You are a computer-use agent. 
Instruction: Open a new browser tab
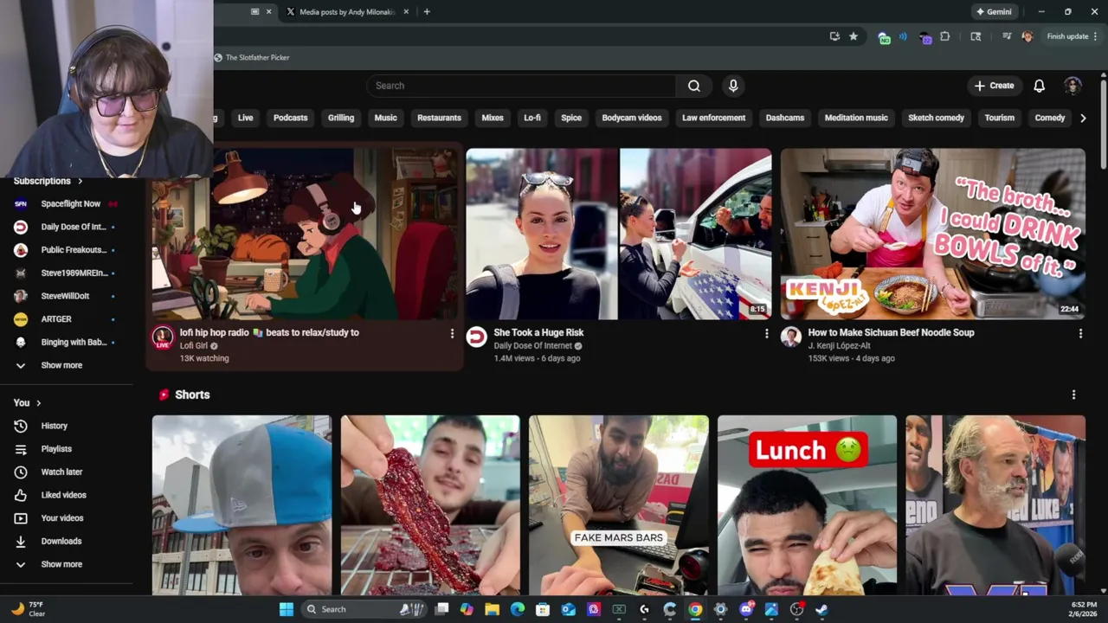427,12
